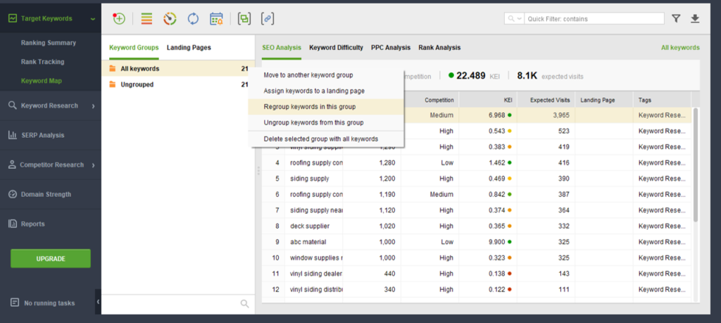Click the 9.900 KEI value cell

click(488, 241)
